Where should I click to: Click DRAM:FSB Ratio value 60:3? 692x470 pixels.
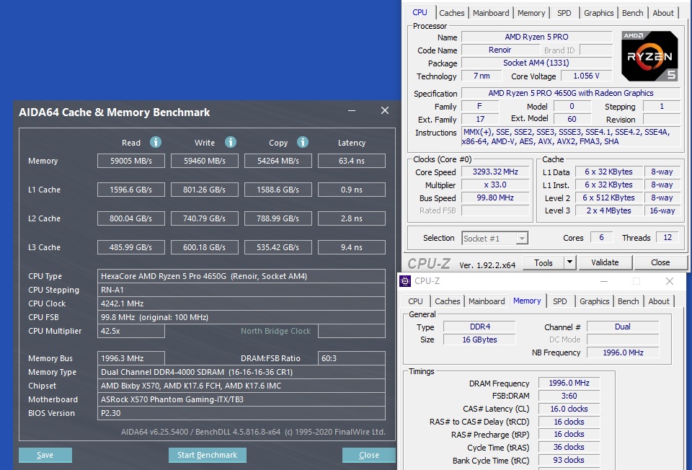pos(352,358)
